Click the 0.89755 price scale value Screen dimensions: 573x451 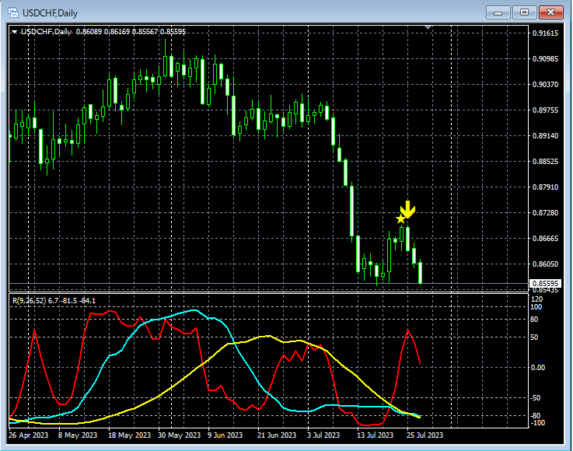pos(545,110)
